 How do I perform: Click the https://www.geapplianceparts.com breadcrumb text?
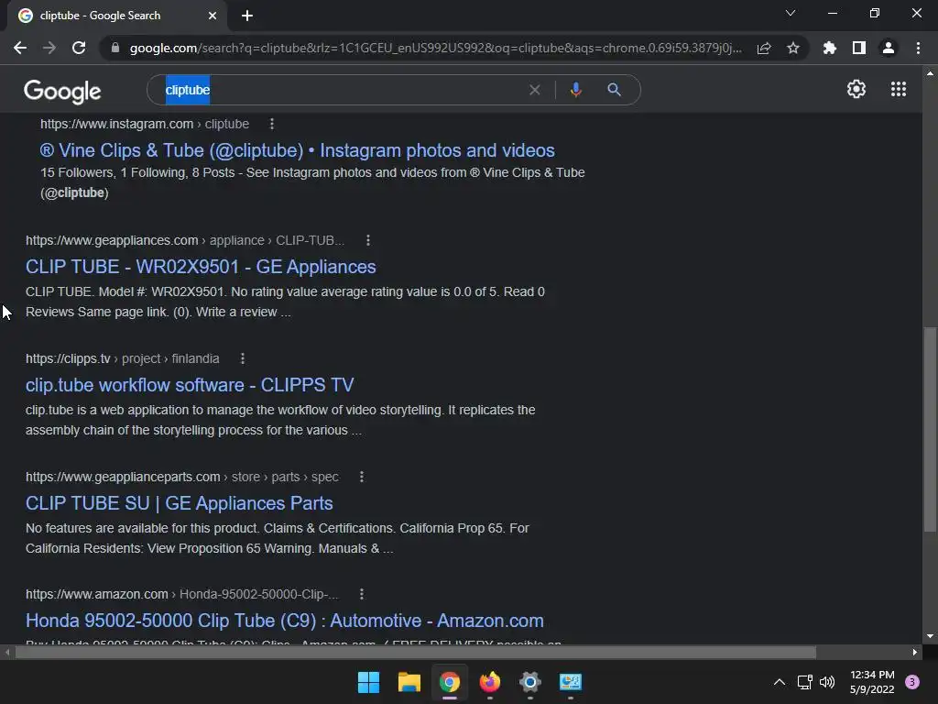tap(123, 477)
